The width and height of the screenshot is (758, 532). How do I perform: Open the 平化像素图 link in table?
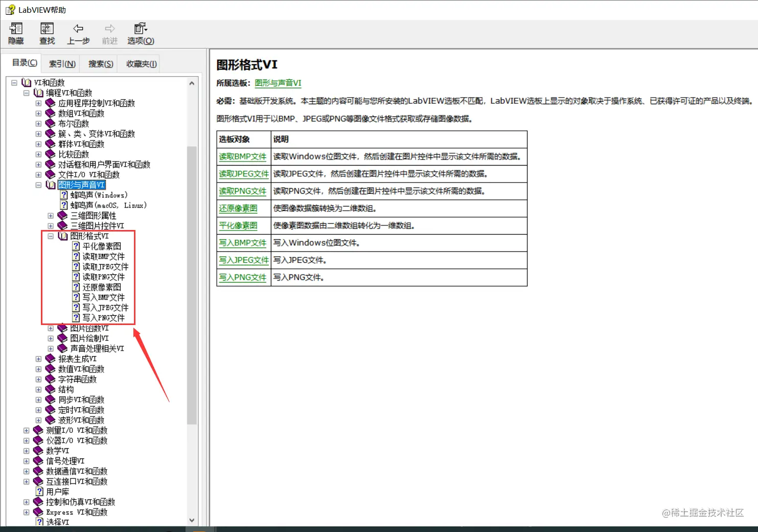pos(238,225)
